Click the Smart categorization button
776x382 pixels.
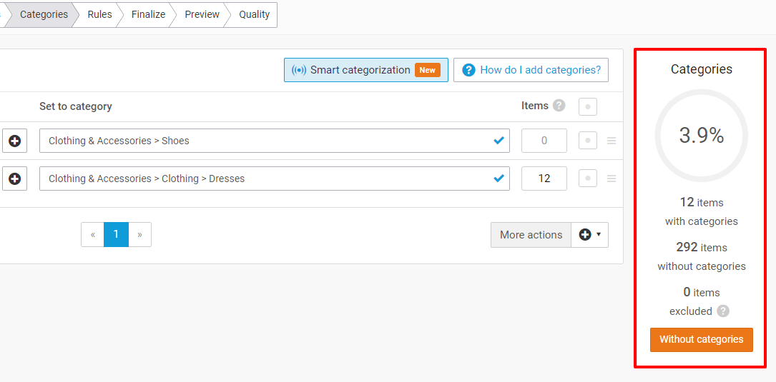366,70
